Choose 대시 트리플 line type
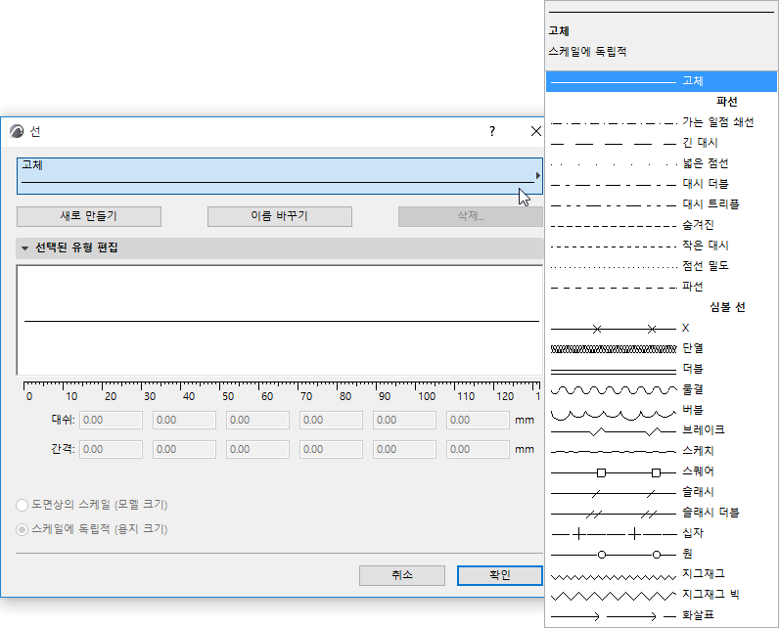Viewport: 779px width, 628px height. 661,204
